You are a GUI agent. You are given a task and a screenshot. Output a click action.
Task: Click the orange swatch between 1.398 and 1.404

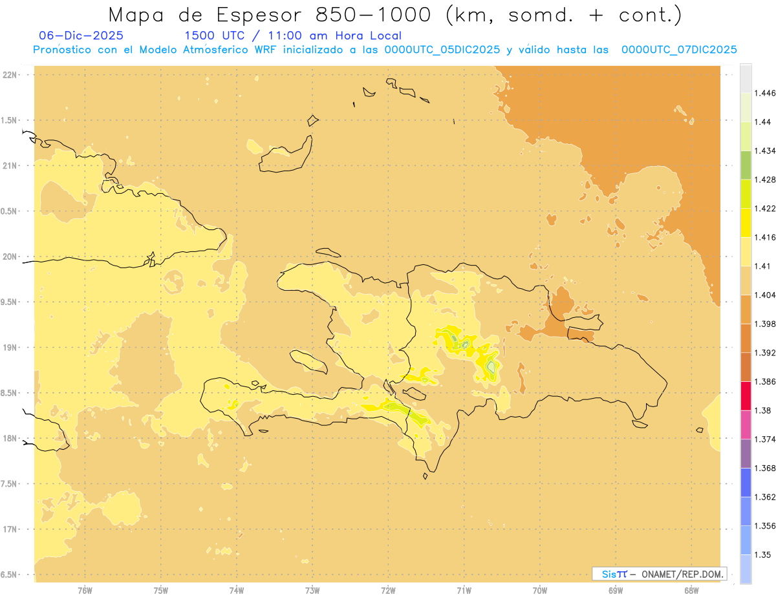746,309
